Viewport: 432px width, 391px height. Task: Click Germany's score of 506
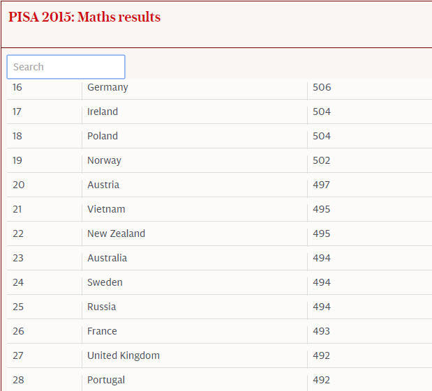tap(322, 88)
